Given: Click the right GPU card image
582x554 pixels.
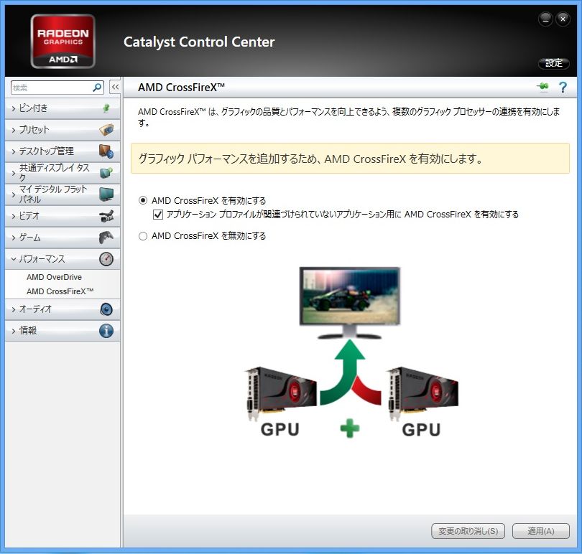Looking at the screenshot, I should click(x=422, y=394).
